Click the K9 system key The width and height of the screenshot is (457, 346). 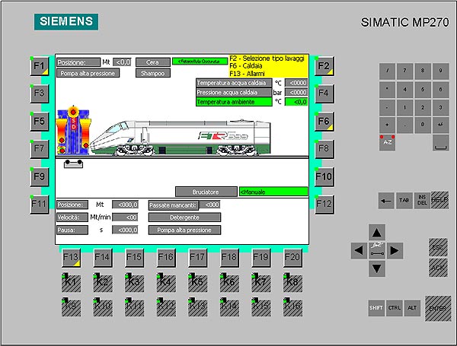(71, 306)
